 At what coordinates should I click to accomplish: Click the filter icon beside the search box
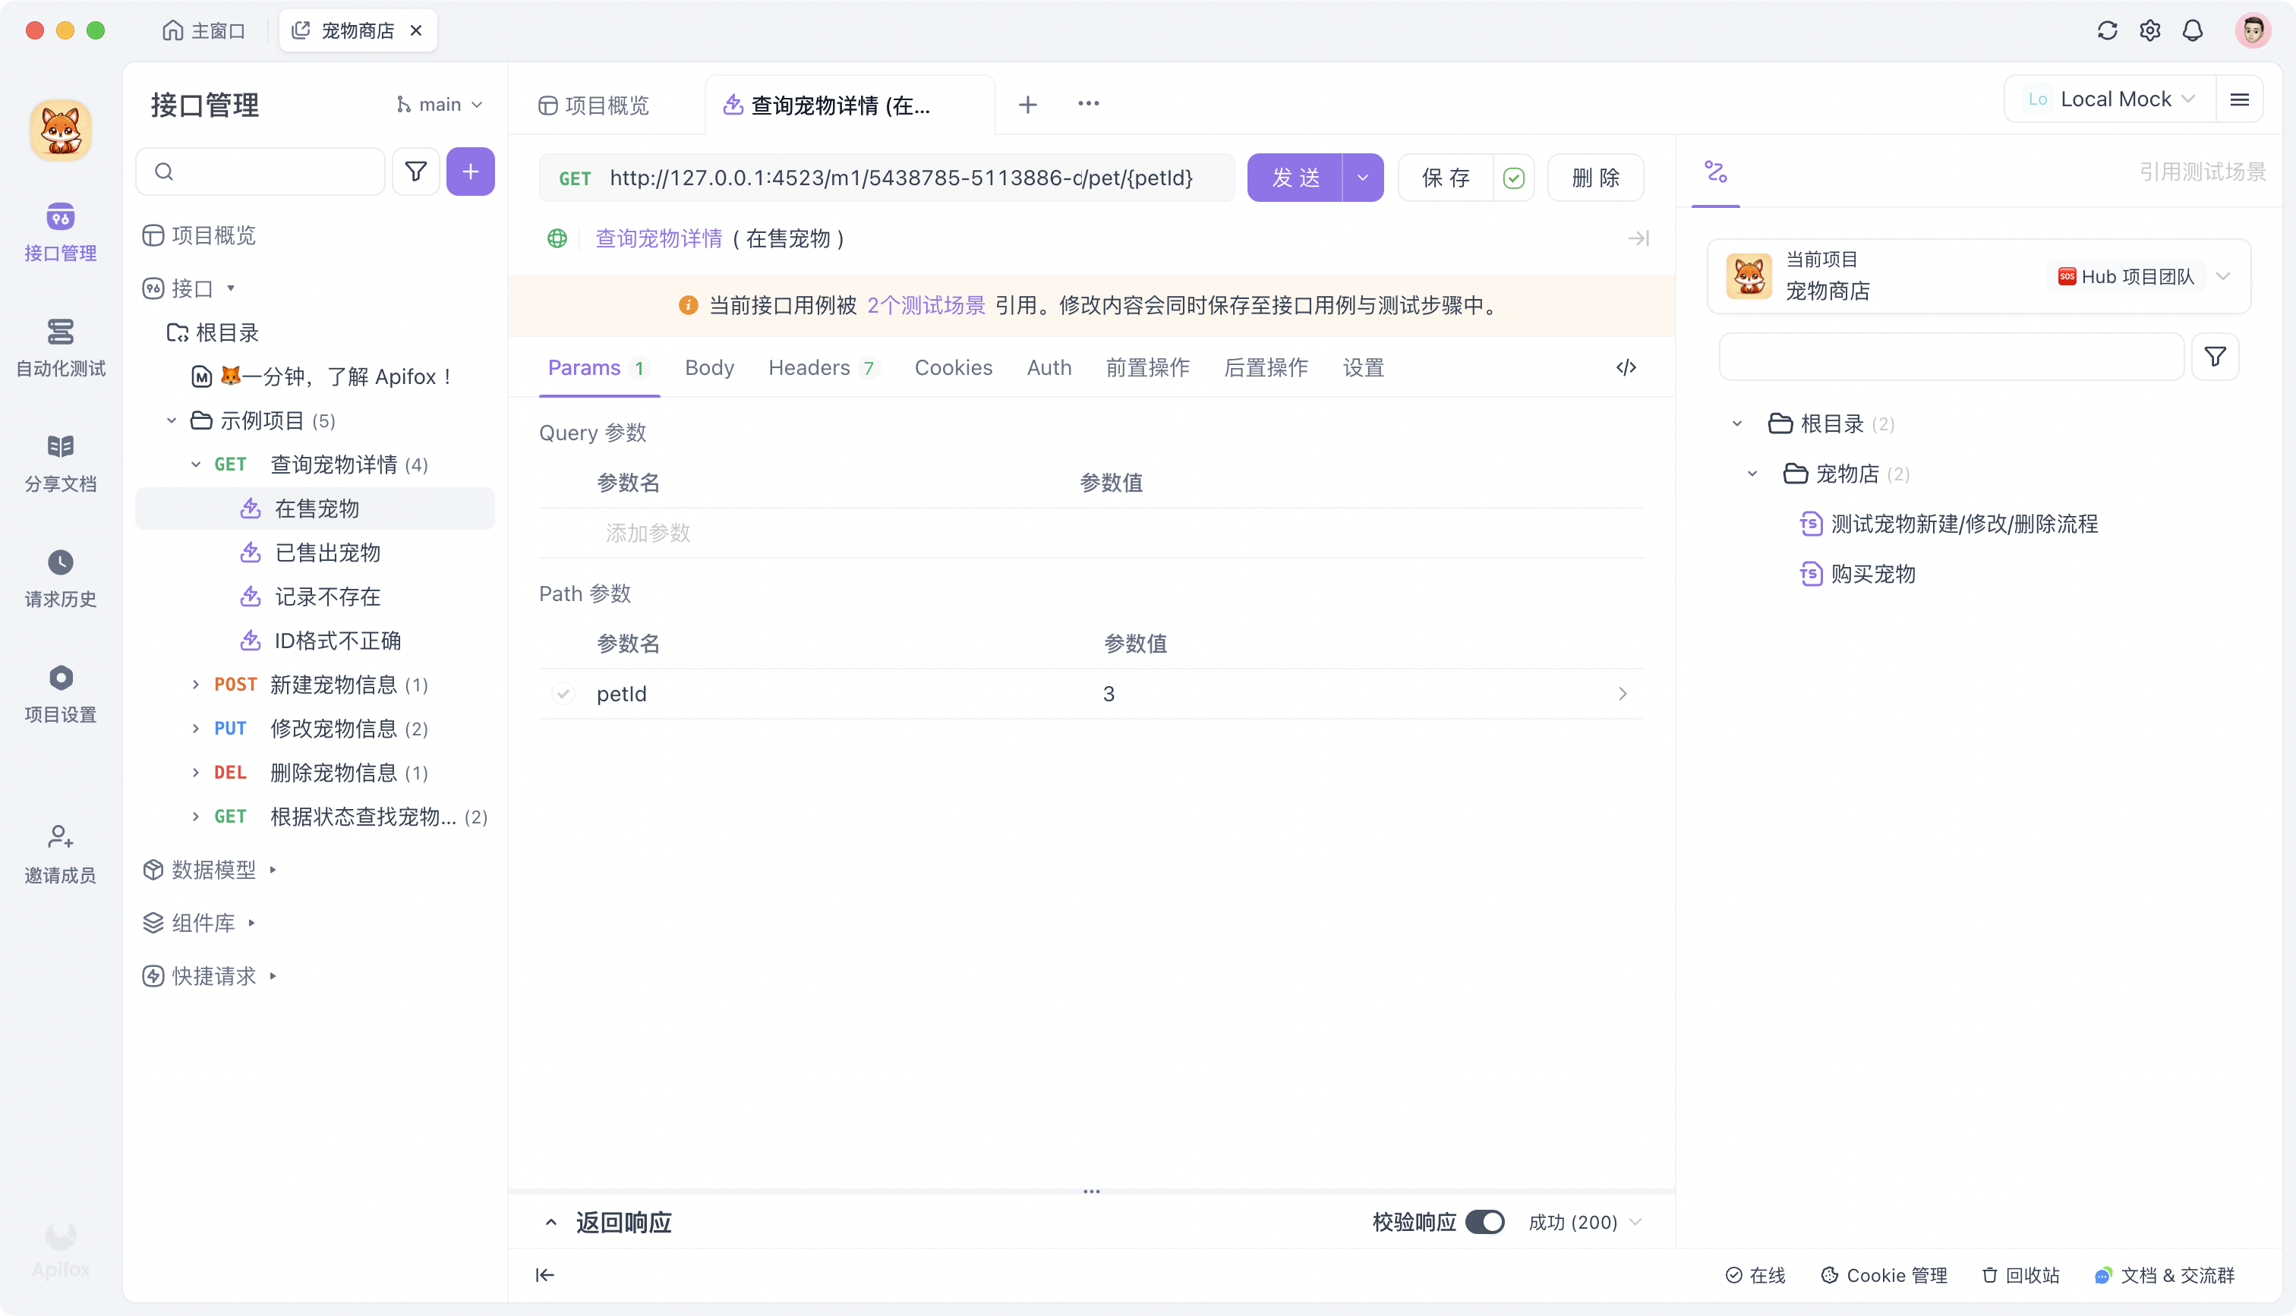click(x=415, y=171)
